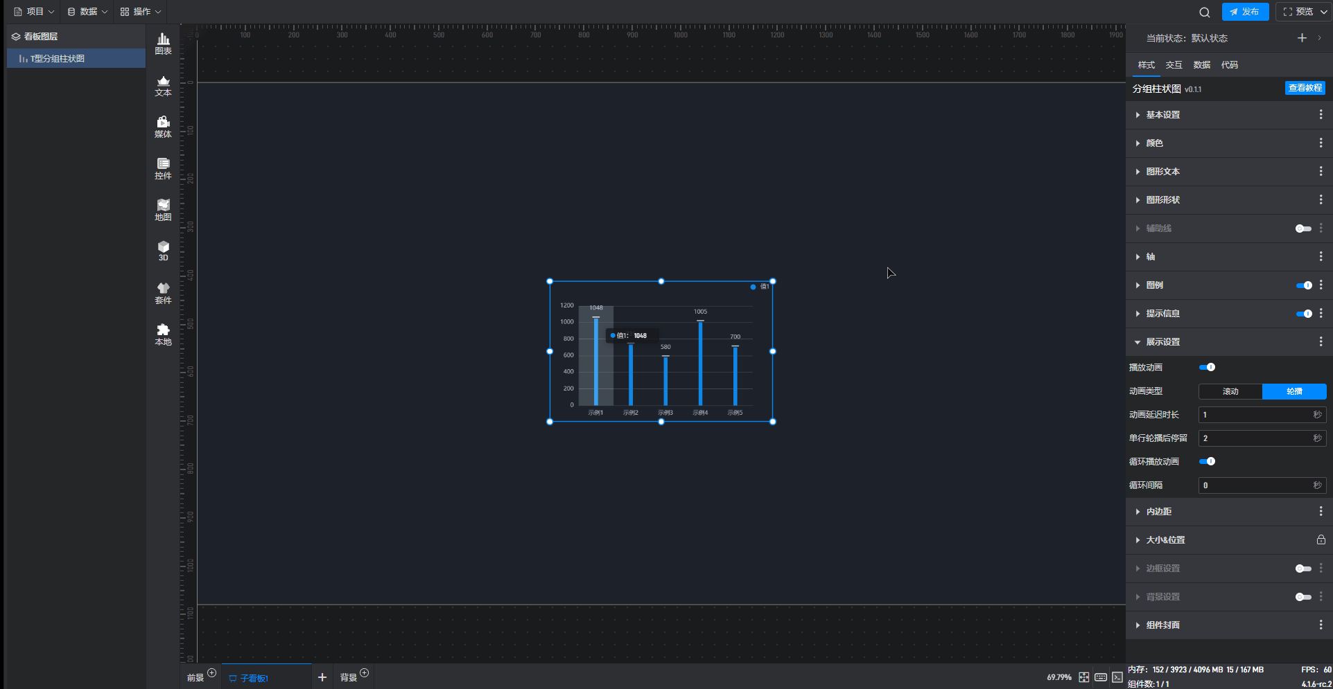The width and height of the screenshot is (1333, 689).
Task: Click the lock icon beside 大小&位置
Action: pyautogui.click(x=1321, y=540)
